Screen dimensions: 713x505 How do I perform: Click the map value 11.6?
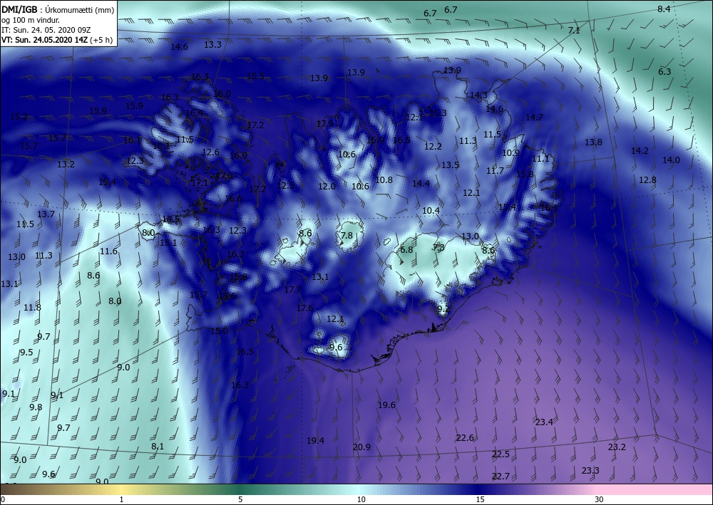pos(108,251)
